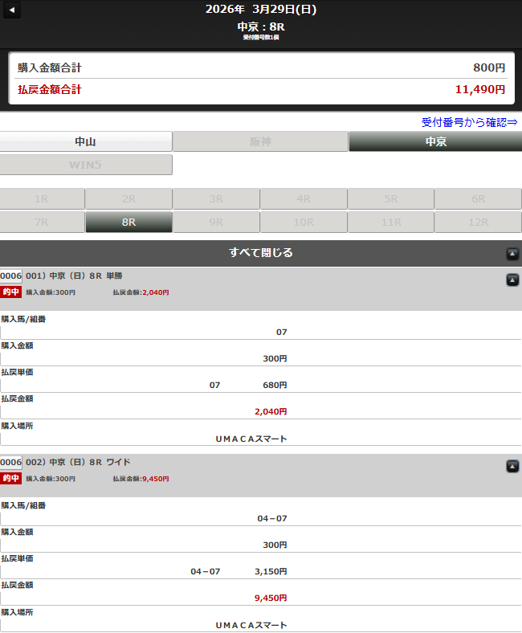Click the 的中 badge on the ワイド ticket
This screenshot has height=633, width=522.
[11, 479]
